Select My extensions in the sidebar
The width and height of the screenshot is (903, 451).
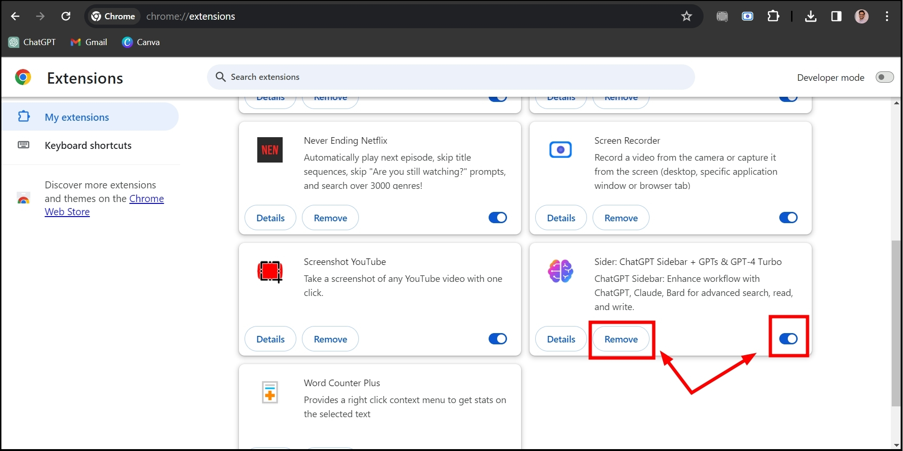(77, 117)
